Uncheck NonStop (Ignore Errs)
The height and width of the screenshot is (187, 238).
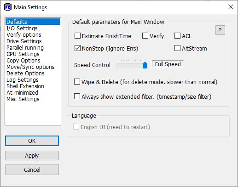click(77, 48)
